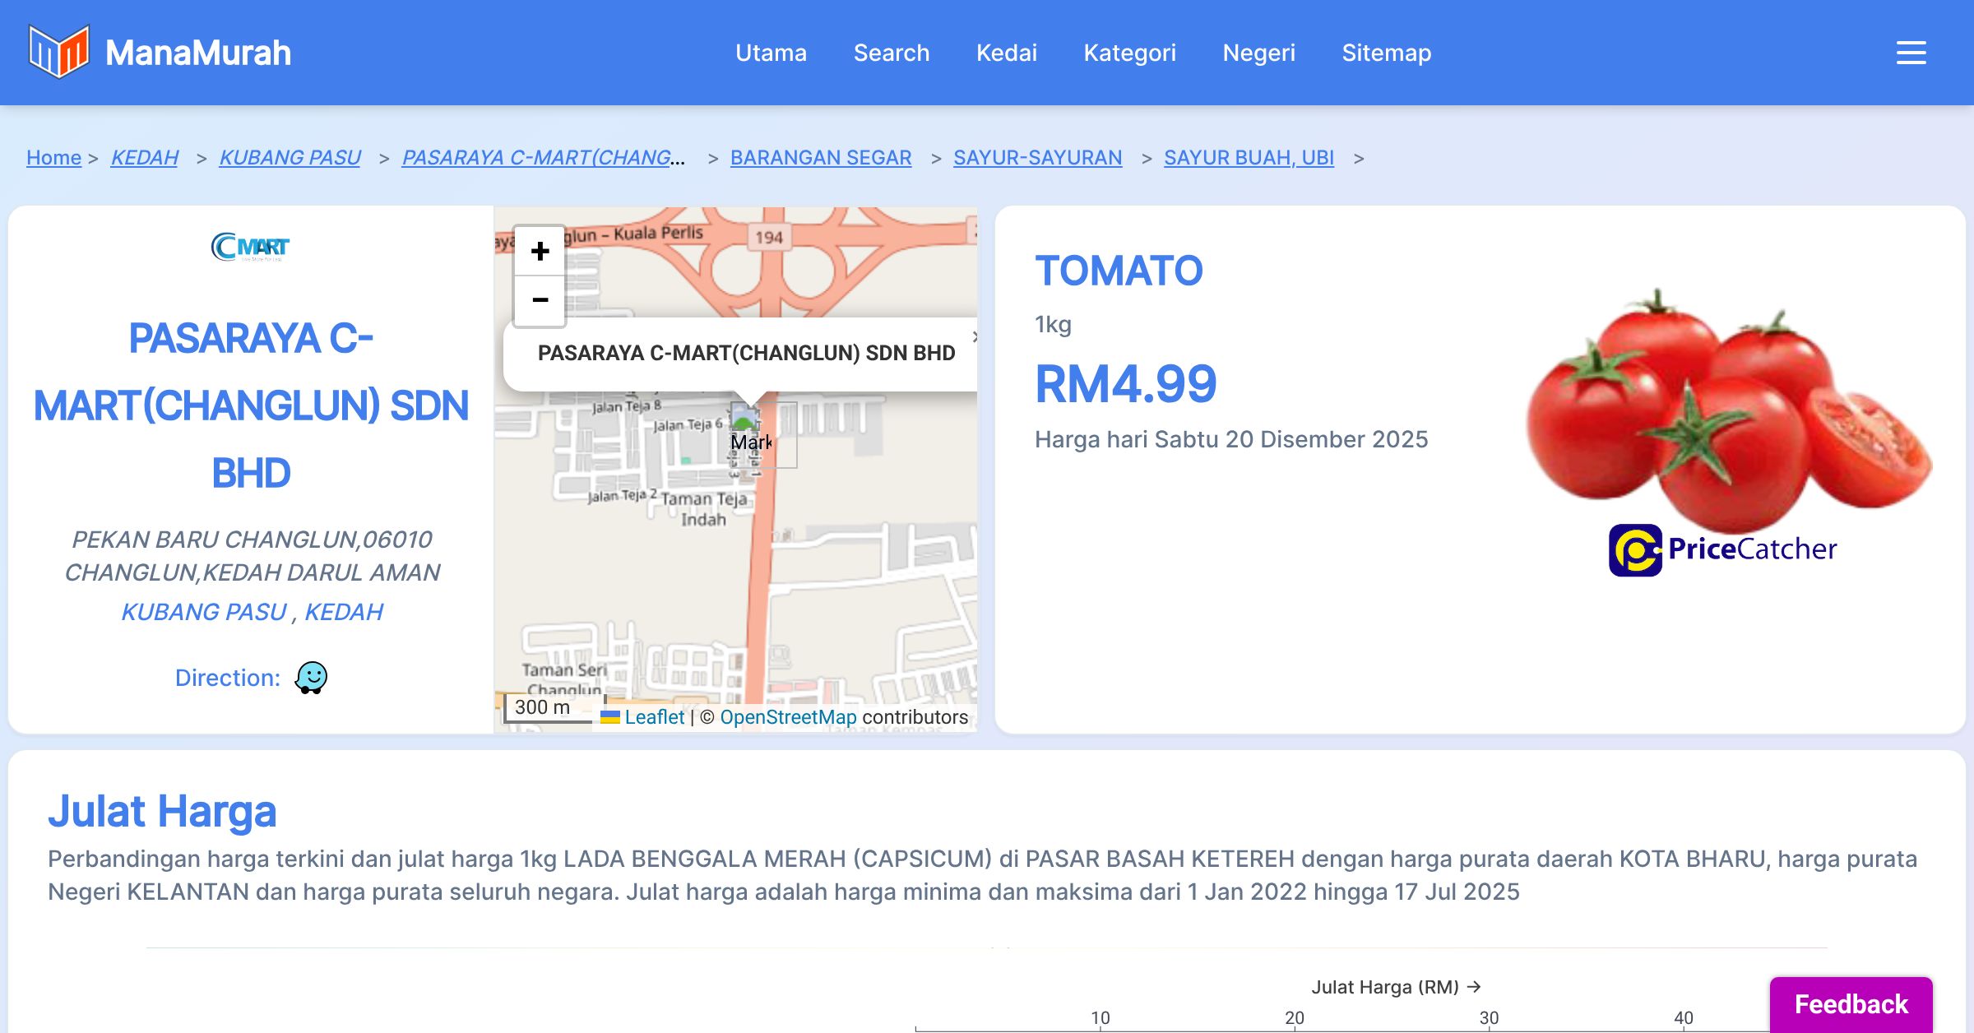Click the KEDAH breadcrumb link

click(144, 157)
